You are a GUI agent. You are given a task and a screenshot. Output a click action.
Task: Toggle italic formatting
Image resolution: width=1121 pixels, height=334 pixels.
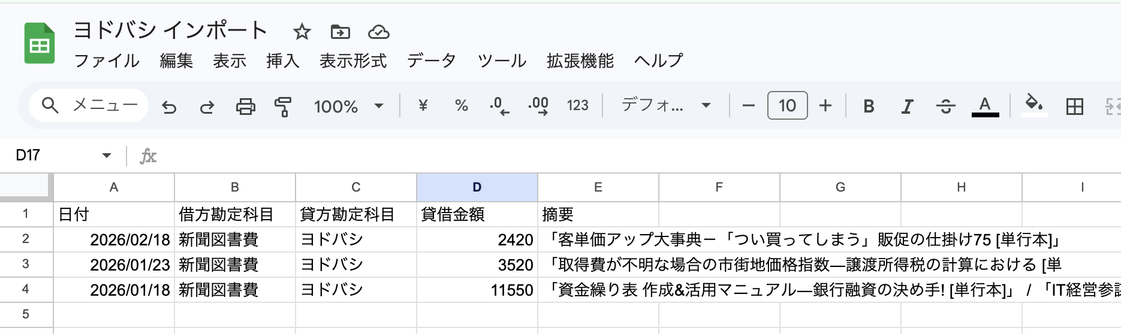coord(907,107)
